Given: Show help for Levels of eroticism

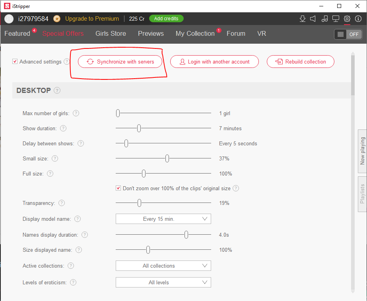Looking at the screenshot, I should coord(73,283).
